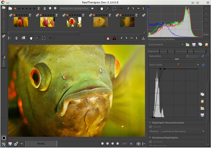Collapse the Highlight Reconstruction section
The height and width of the screenshot is (148, 211).
coord(150,123)
